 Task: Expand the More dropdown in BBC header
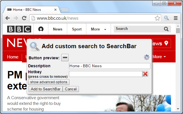(x=98, y=29)
